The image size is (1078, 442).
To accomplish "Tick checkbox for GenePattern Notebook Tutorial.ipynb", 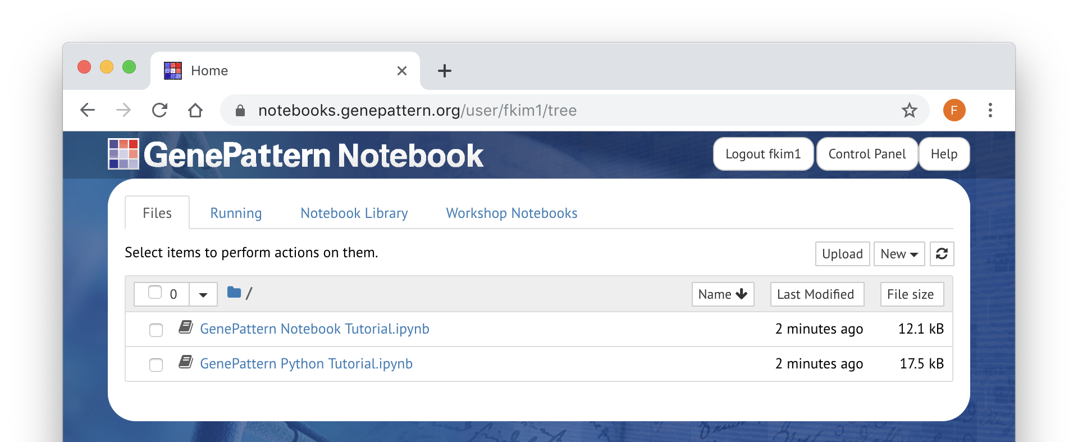I will click(156, 330).
